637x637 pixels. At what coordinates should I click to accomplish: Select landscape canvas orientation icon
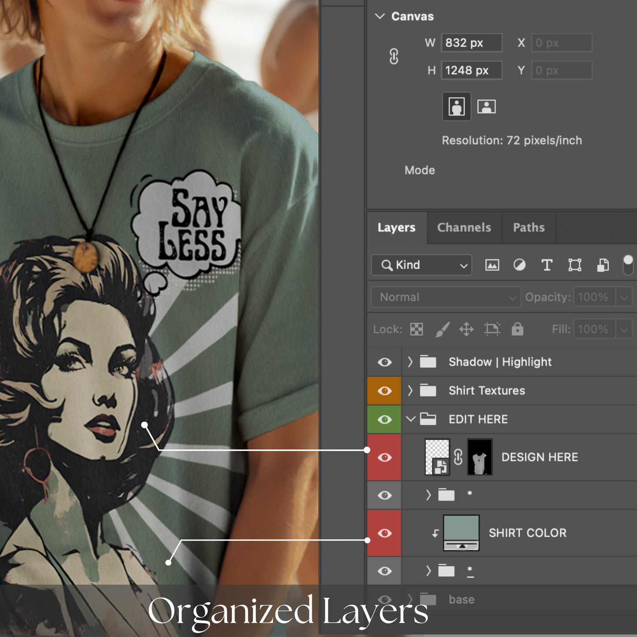tap(486, 107)
